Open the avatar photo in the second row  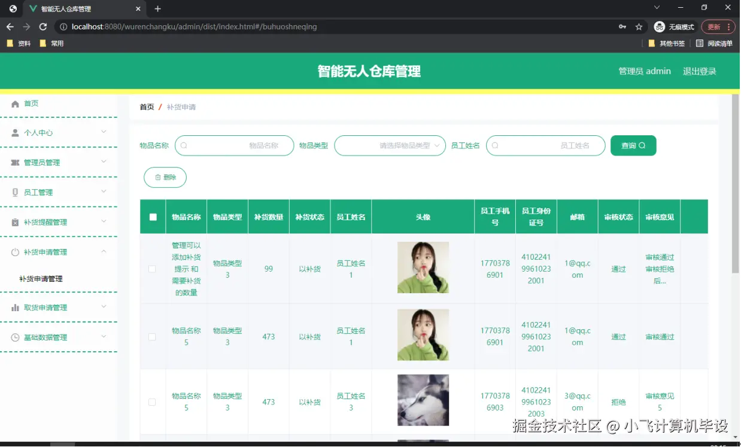pos(423,335)
